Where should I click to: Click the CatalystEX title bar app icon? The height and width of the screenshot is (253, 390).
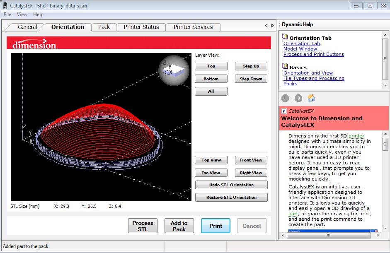coord(5,5)
